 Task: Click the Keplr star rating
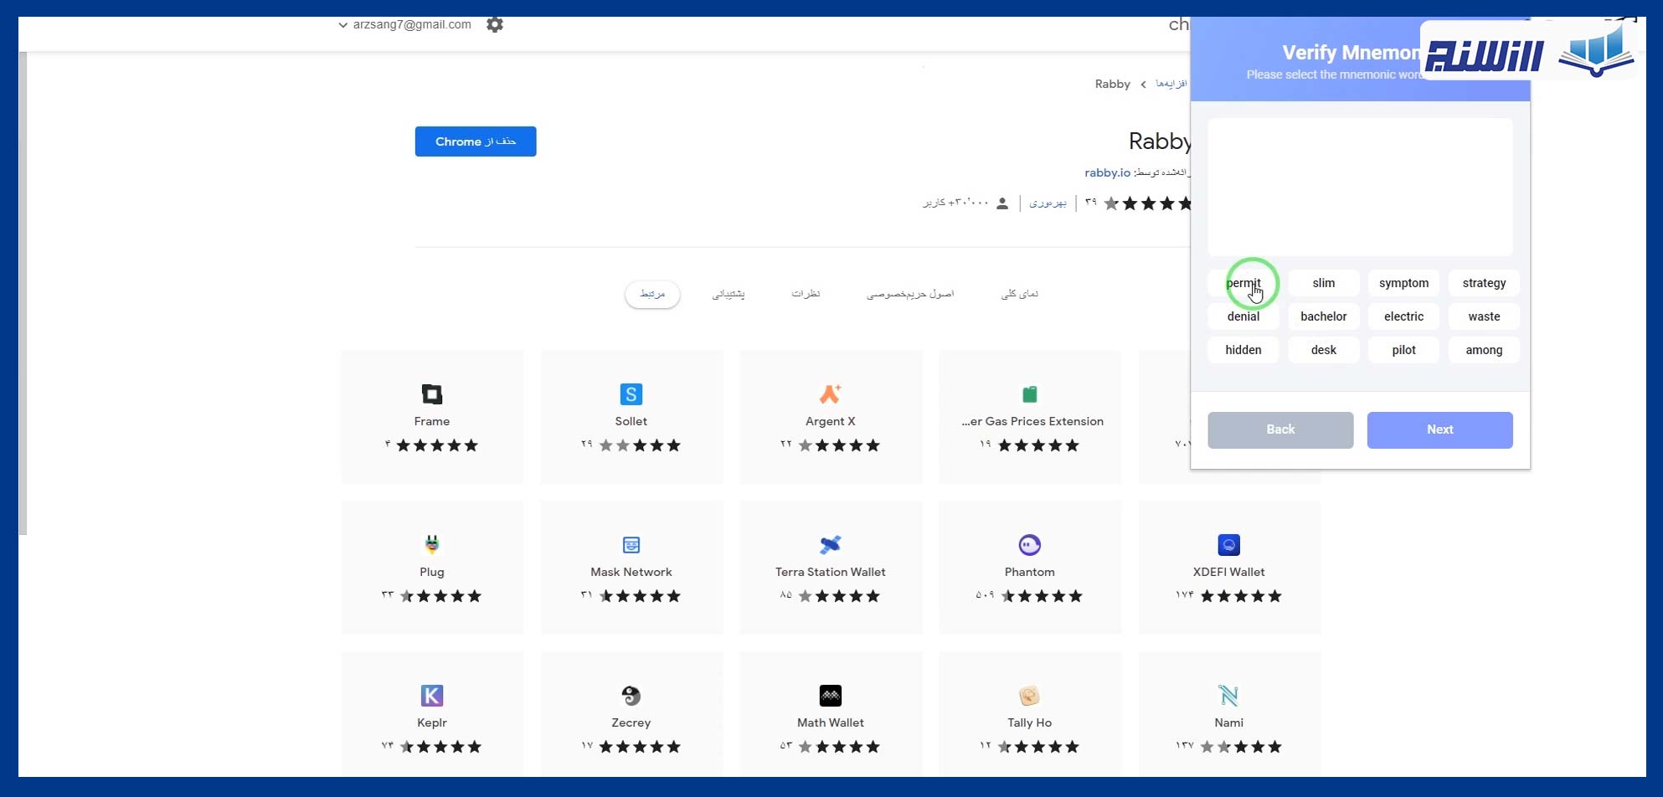440,747
